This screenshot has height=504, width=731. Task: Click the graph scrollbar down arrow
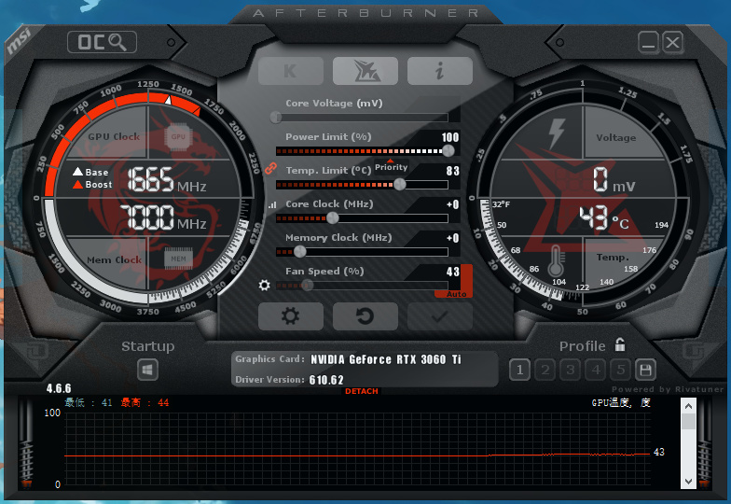coord(688,482)
